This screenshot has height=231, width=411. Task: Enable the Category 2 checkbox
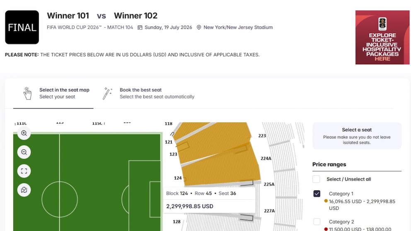317,222
